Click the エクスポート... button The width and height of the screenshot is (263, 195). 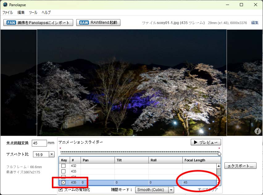240,166
